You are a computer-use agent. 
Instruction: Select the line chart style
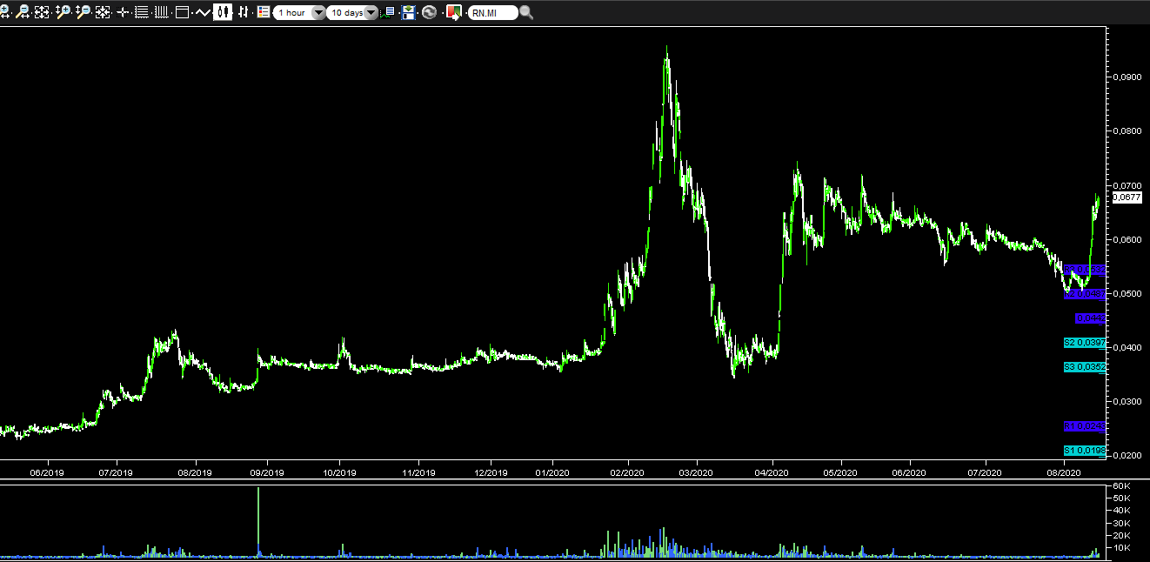(x=203, y=12)
